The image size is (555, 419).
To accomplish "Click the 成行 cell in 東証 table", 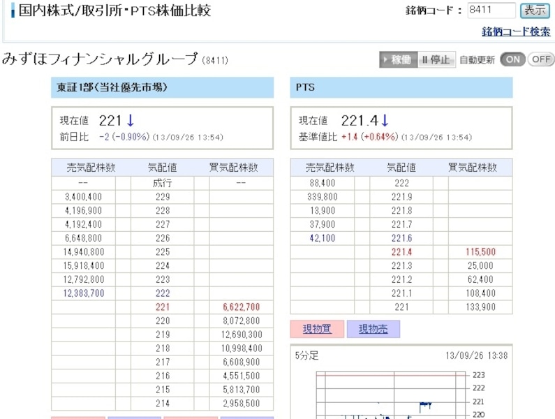I will click(163, 183).
